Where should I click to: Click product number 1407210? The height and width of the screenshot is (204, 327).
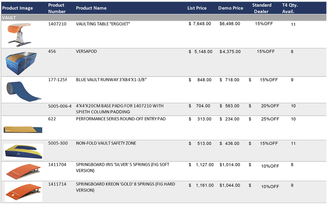57,24
